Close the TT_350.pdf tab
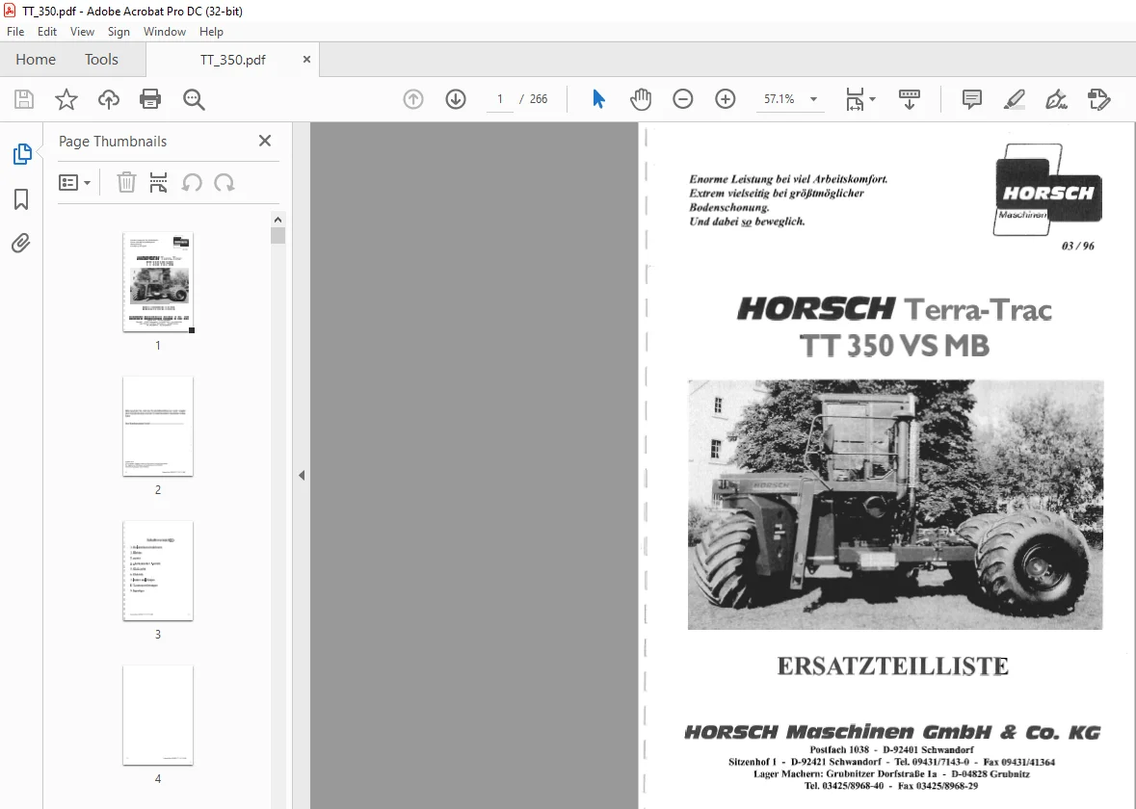This screenshot has width=1136, height=809. (x=306, y=60)
